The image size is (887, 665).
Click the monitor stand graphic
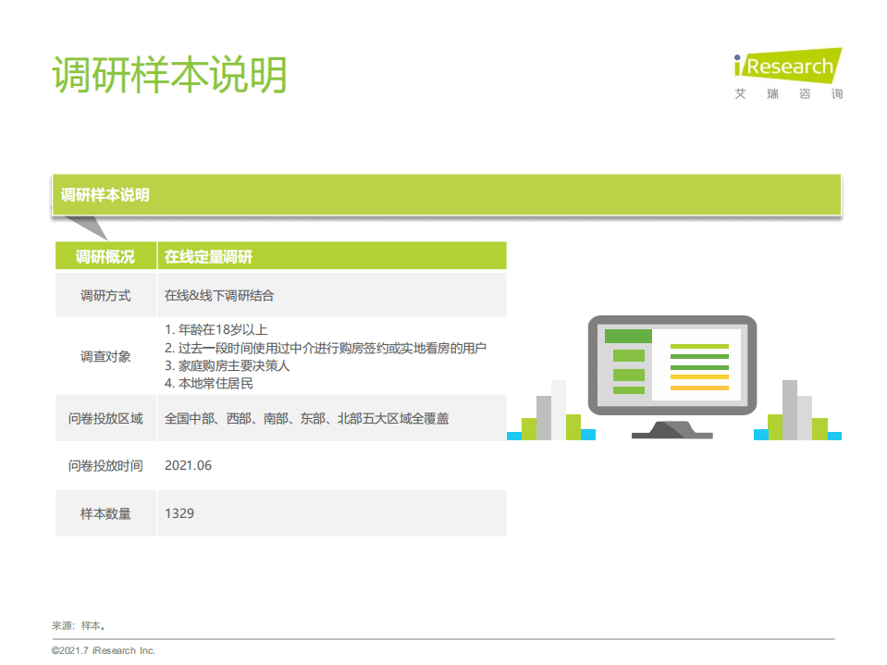672,427
